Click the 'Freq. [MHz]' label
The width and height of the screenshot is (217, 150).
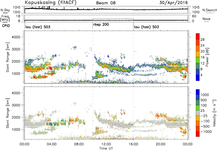click(5, 18)
